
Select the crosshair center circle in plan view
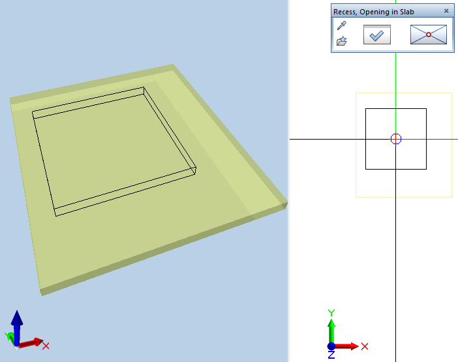396,139
